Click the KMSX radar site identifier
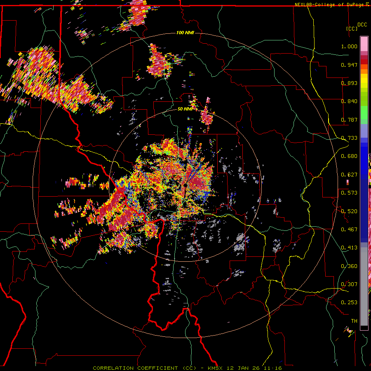The width and height of the screenshot is (371, 371). pyautogui.click(x=216, y=368)
